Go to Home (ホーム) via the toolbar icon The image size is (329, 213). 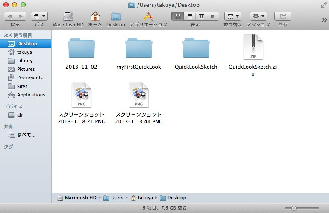(x=95, y=16)
